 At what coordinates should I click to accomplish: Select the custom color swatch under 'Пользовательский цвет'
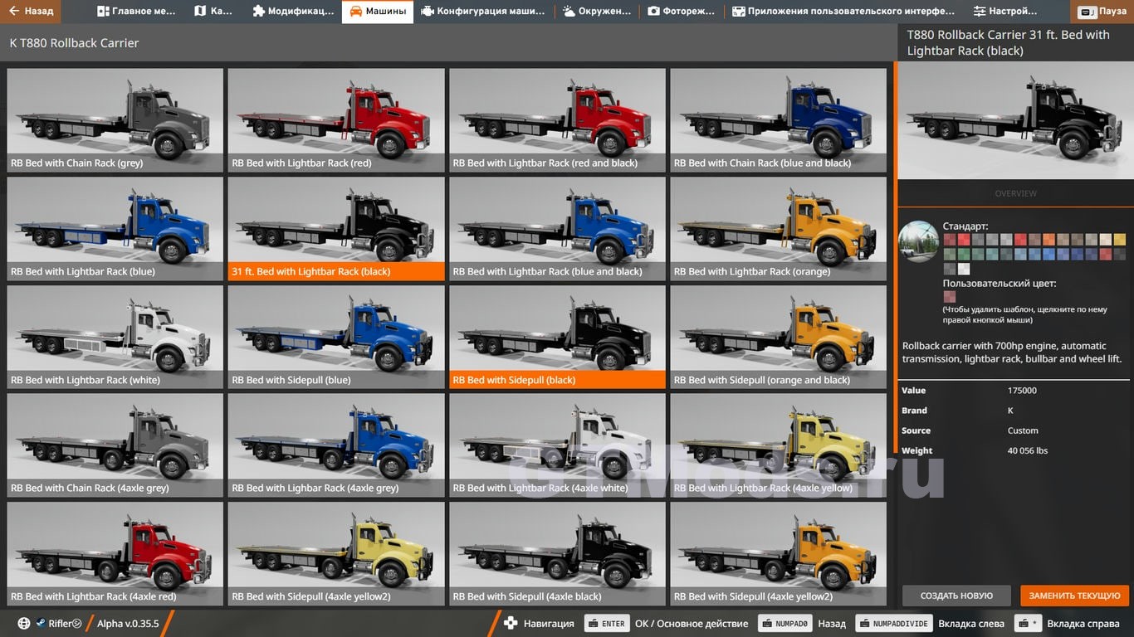tap(949, 297)
